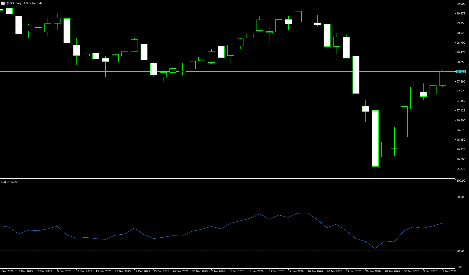Click the 9 Dec 2025 date label
Screen dimensions: 469x275
point(64,271)
